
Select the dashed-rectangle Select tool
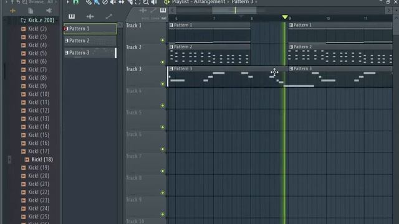click(x=138, y=2)
